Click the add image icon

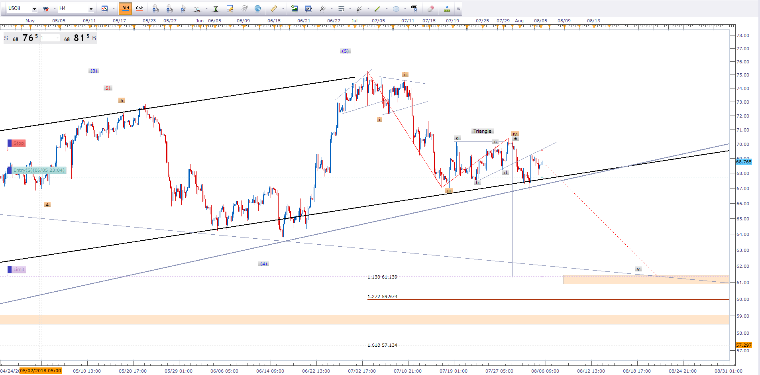[295, 8]
